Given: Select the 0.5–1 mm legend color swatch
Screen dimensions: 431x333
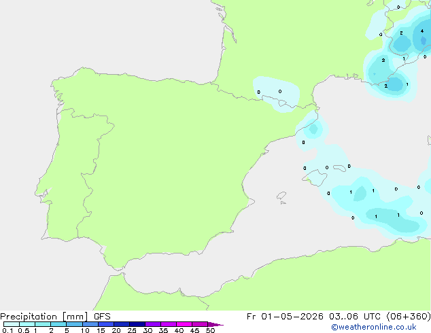Looking at the screenshot, I should tap(27, 324).
